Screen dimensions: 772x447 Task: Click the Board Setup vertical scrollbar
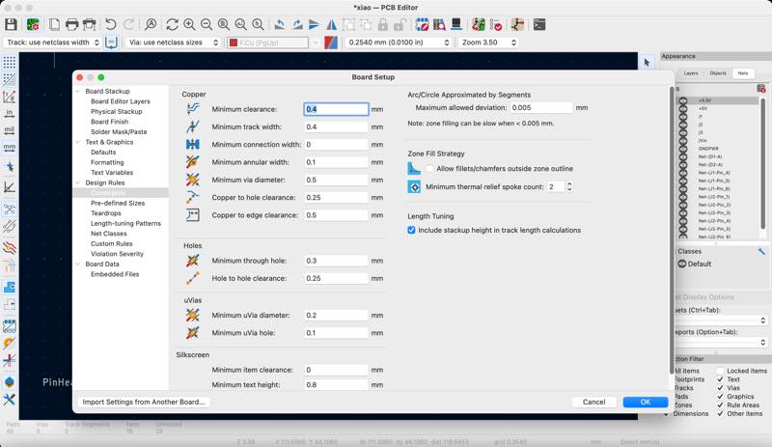(x=671, y=230)
